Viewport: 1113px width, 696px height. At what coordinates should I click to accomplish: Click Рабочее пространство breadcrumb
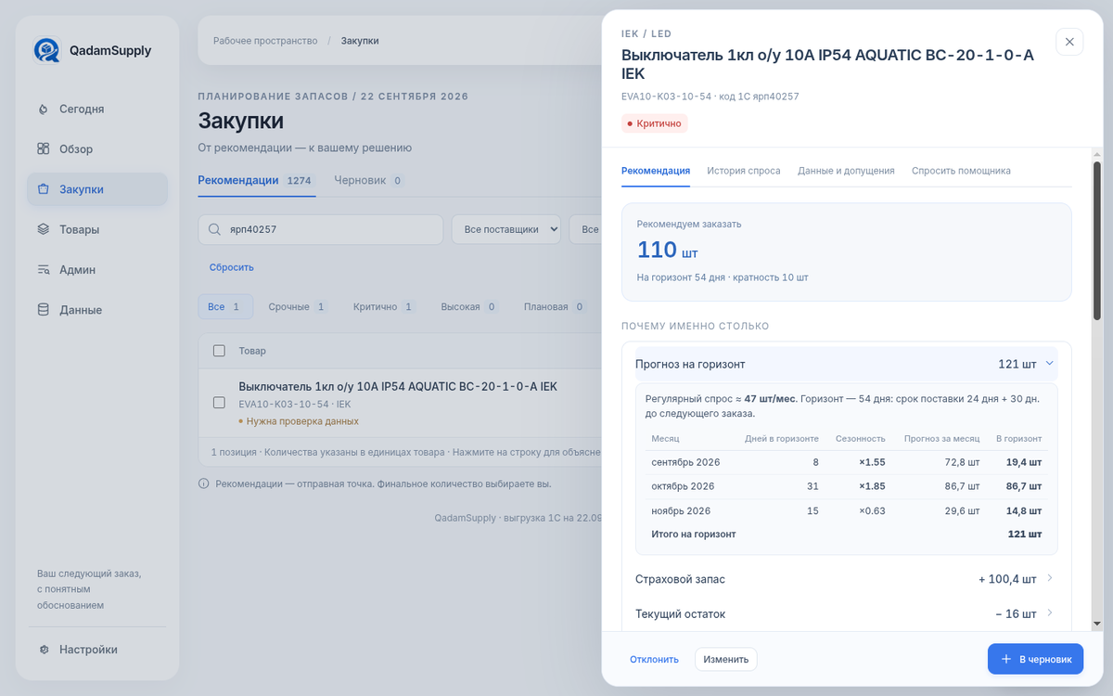point(265,41)
